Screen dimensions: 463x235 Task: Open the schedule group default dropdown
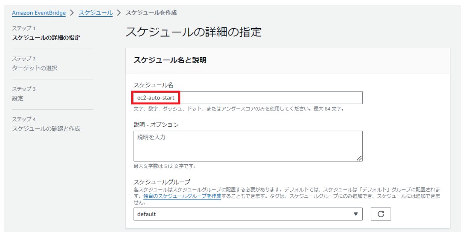tap(248, 214)
